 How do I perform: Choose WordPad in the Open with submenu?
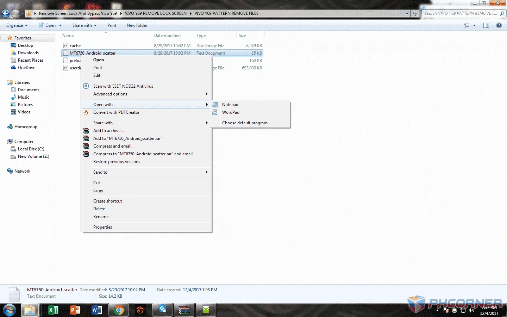coord(231,112)
